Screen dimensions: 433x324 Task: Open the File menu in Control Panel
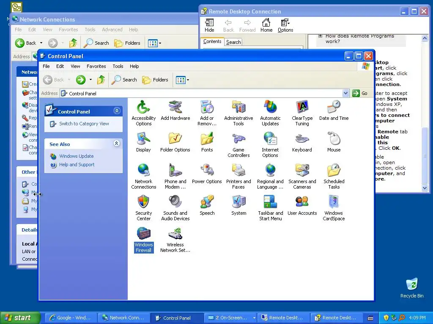tap(46, 66)
